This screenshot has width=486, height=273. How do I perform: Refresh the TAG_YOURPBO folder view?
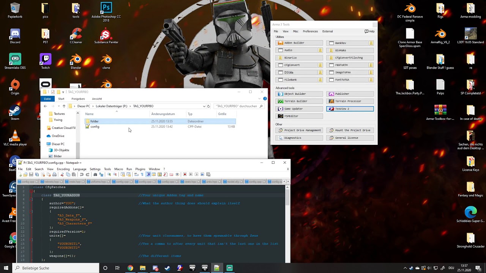[x=208, y=106]
